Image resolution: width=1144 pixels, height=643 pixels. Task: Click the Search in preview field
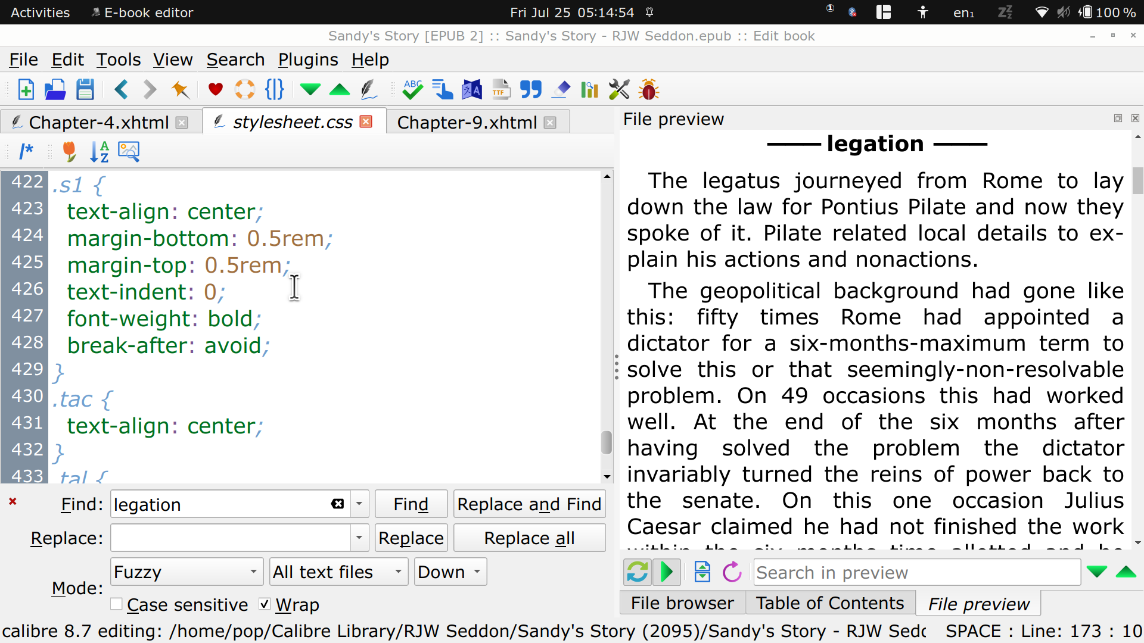point(916,572)
